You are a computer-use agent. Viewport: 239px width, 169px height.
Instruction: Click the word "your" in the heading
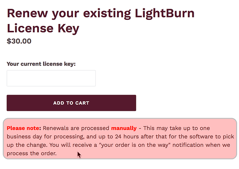tap(66, 14)
